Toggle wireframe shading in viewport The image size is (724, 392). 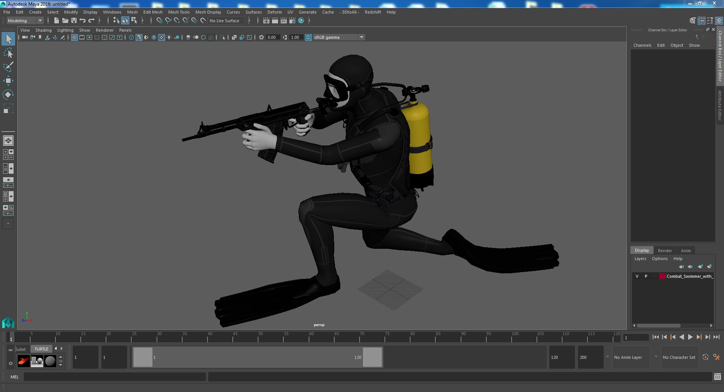(x=131, y=37)
